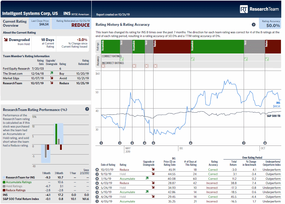Image resolution: width=285 pixels, height=204 pixels.
Task: Select chart marker number 5
Action: [x=154, y=143]
